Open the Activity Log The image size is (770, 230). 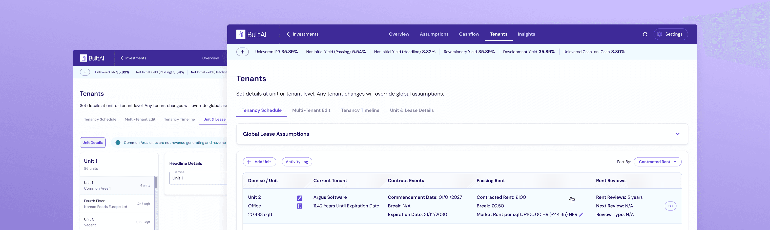297,162
